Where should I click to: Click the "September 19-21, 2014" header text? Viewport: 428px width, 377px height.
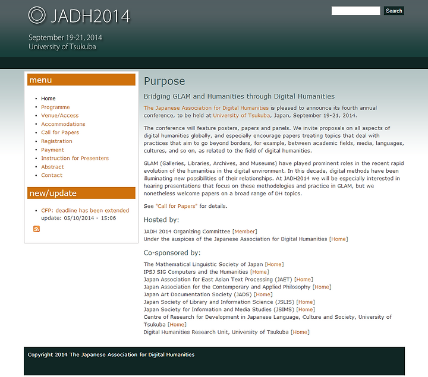point(65,37)
